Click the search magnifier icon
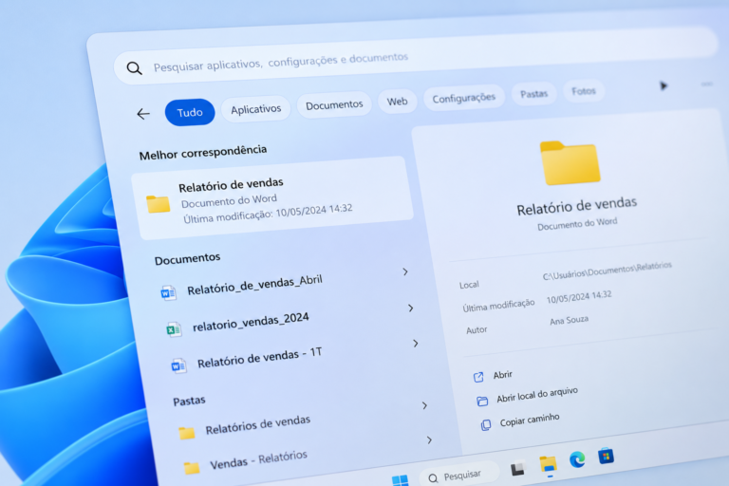This screenshot has height=486, width=729. pyautogui.click(x=135, y=68)
